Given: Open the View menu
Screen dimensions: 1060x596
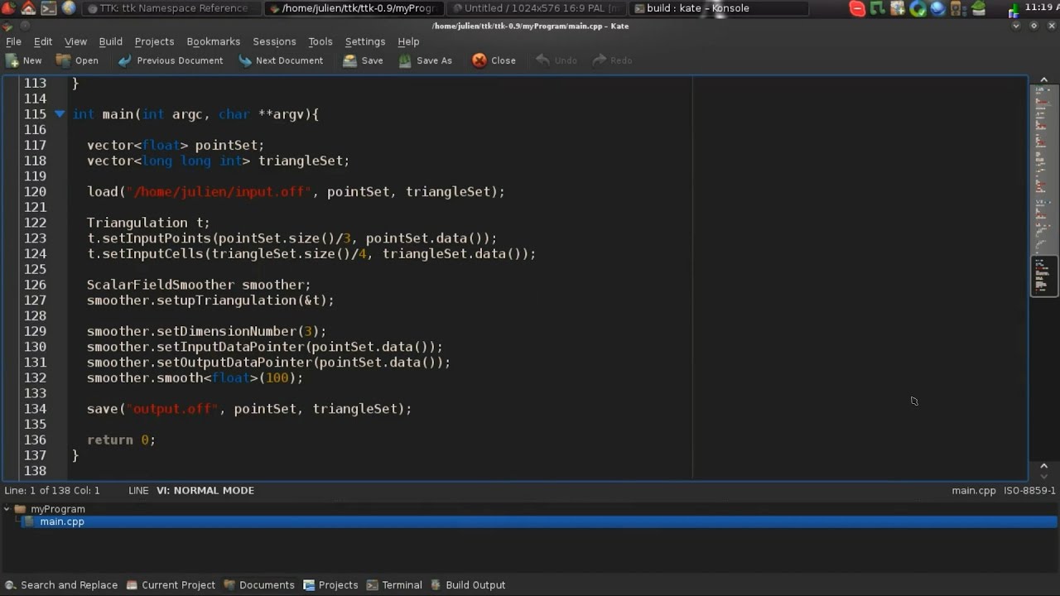Looking at the screenshot, I should [x=75, y=41].
